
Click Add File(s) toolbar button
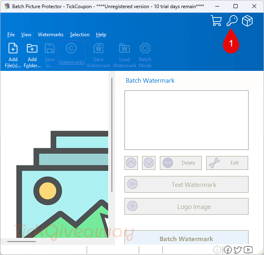click(x=13, y=55)
